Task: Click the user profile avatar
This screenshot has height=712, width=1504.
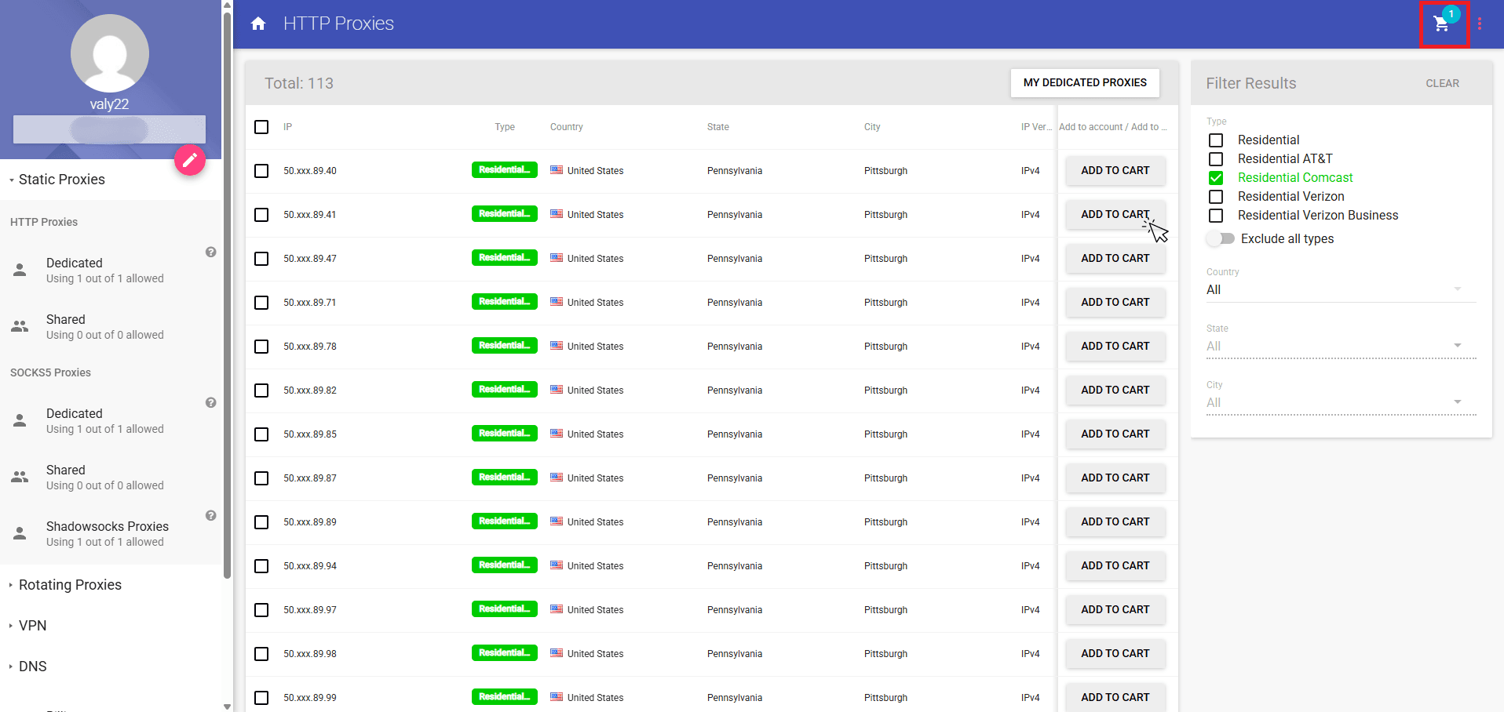Action: (x=110, y=53)
